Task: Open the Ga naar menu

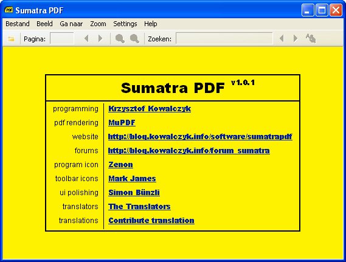Action: (71, 24)
